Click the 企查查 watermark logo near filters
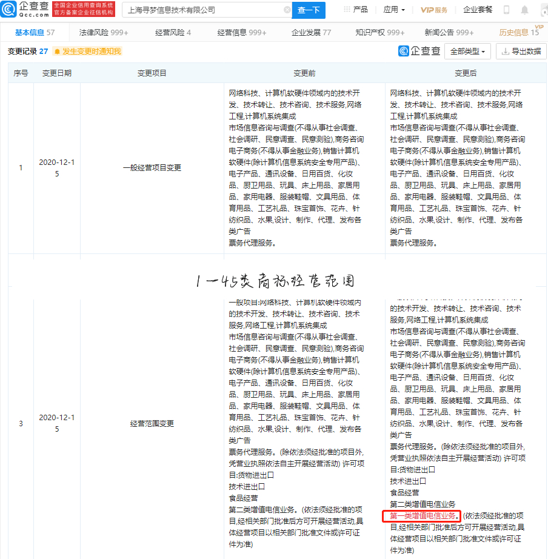 click(419, 52)
